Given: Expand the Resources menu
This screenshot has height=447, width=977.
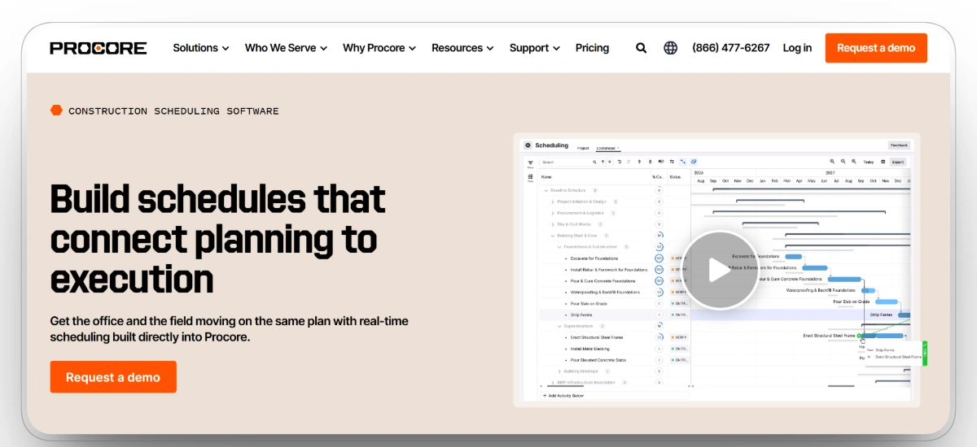Looking at the screenshot, I should click(x=462, y=48).
